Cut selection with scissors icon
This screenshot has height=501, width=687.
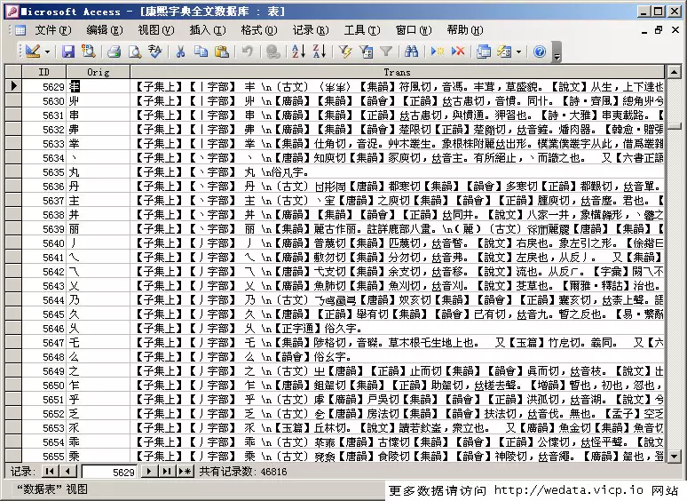180,52
